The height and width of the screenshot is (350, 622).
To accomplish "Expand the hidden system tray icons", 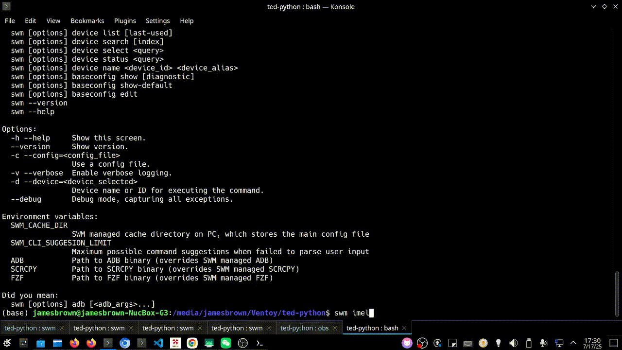I will click(573, 343).
